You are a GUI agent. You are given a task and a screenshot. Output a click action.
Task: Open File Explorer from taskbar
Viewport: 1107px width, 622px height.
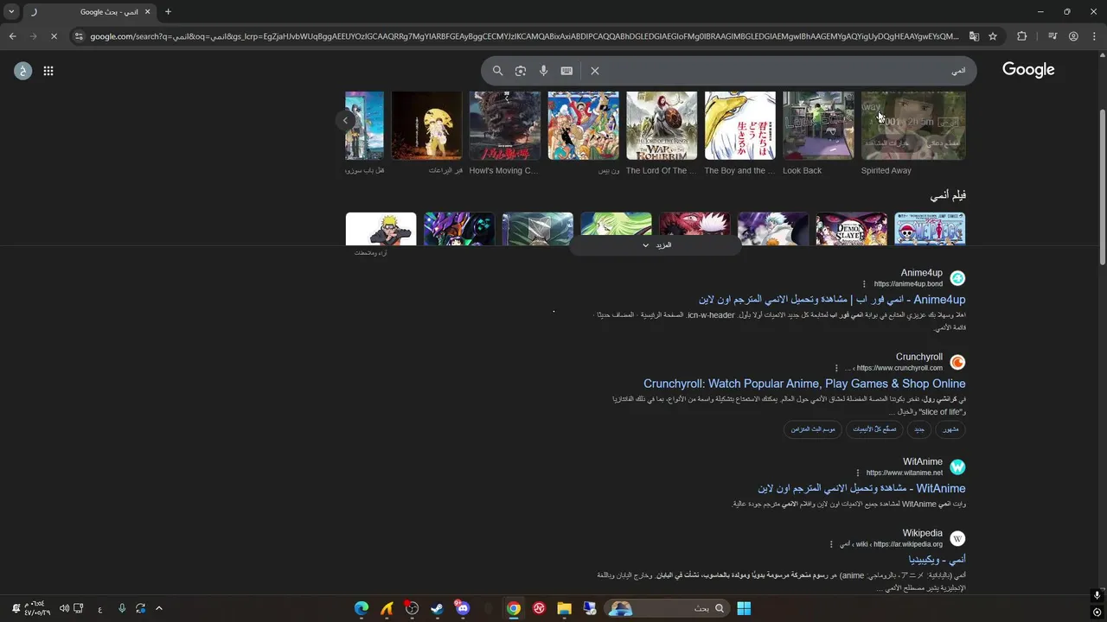click(x=564, y=608)
